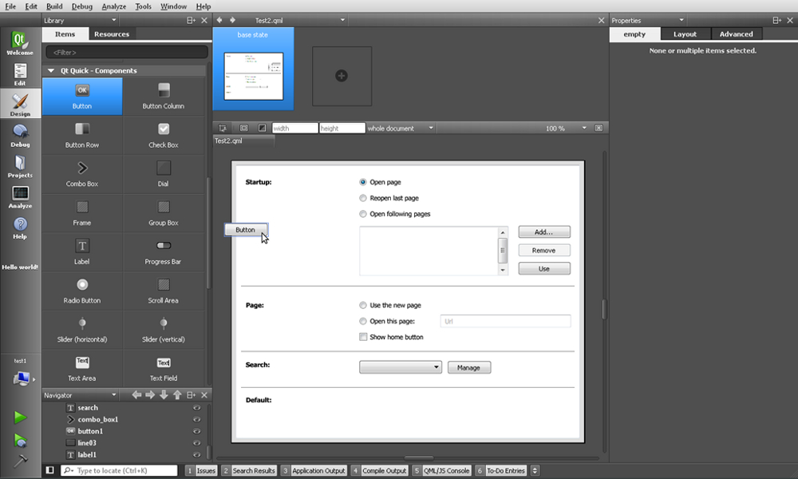Collapse Qt Quick - Components section
798x479 pixels.
coord(51,71)
